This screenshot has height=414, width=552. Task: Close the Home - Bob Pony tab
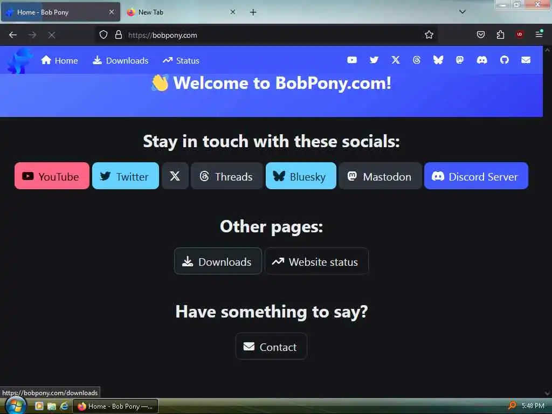tap(112, 12)
